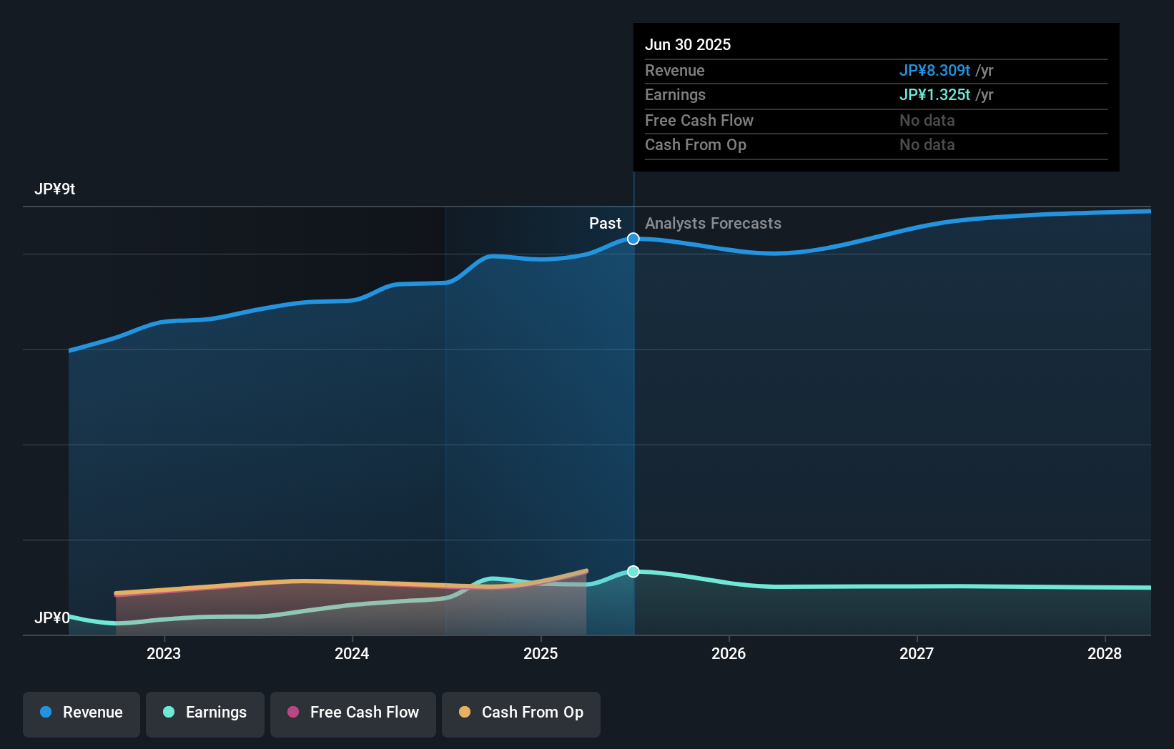Screen dimensions: 1174x749
Task: Click the 2026 label on the time axis
Action: click(x=729, y=653)
